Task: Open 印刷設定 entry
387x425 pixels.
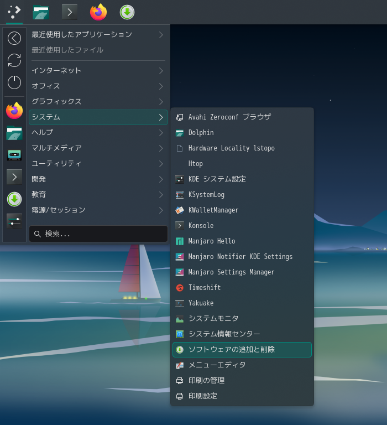Action: 242,396
